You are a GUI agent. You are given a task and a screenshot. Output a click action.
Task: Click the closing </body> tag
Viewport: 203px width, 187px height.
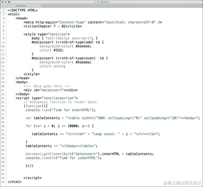click(23, 94)
